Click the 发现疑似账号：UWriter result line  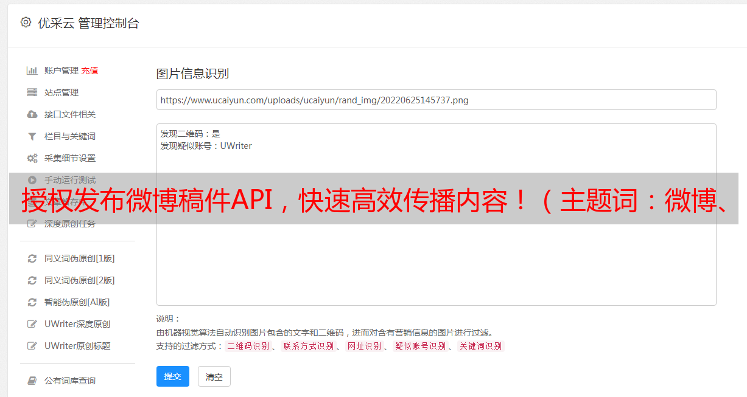coord(206,146)
